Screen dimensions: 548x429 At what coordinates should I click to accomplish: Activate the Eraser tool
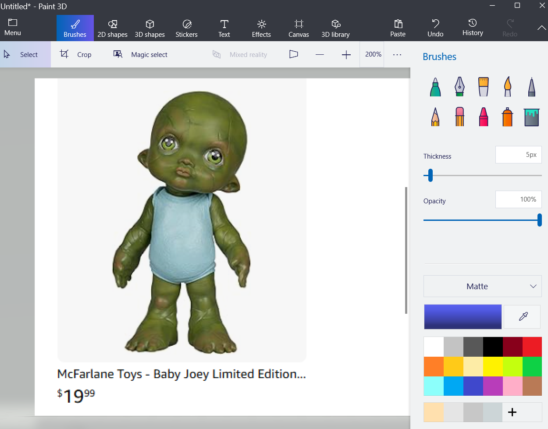(459, 117)
